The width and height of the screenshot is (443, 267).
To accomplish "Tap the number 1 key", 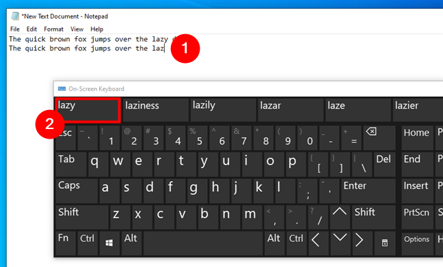I will click(109, 137).
